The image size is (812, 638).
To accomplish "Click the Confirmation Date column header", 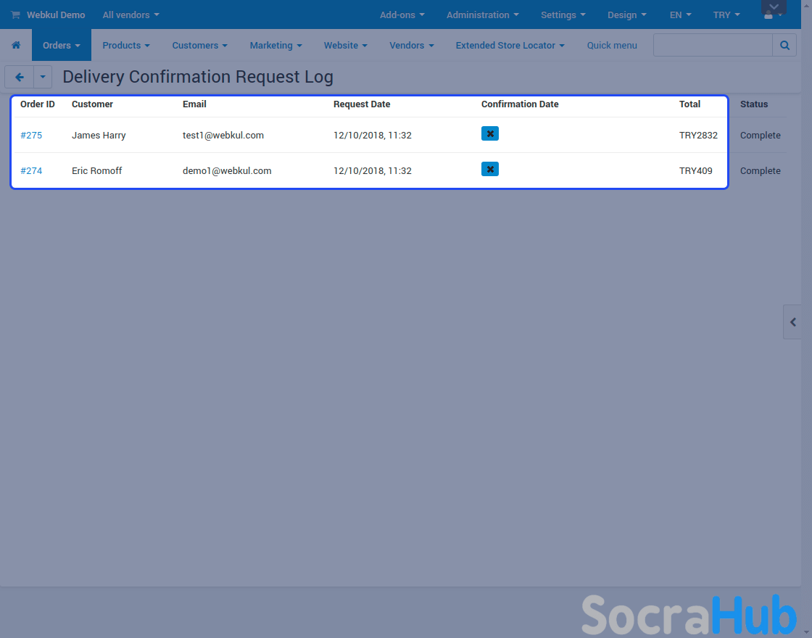I will pos(519,104).
